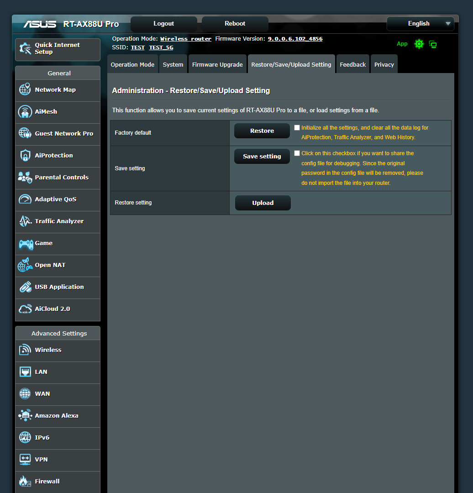Open the English language dropdown
This screenshot has height=493, width=473.
click(x=420, y=24)
